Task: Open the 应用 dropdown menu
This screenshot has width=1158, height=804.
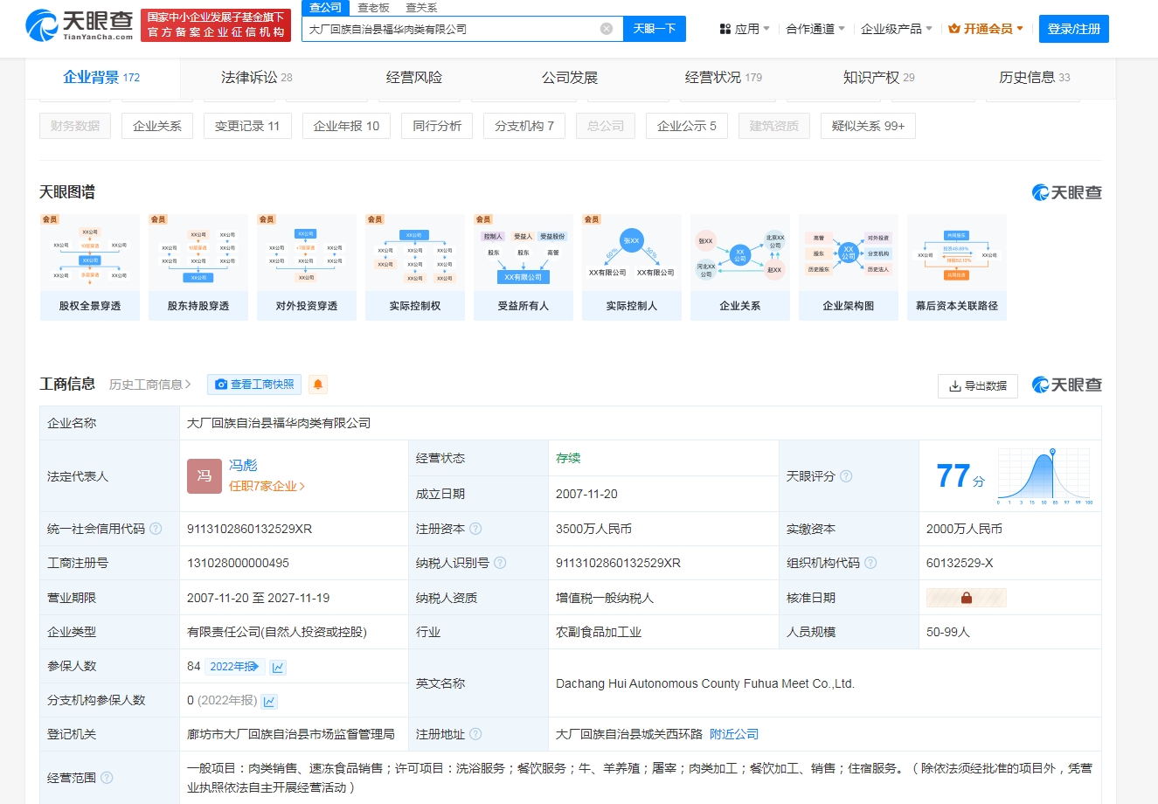Action: pyautogui.click(x=745, y=29)
